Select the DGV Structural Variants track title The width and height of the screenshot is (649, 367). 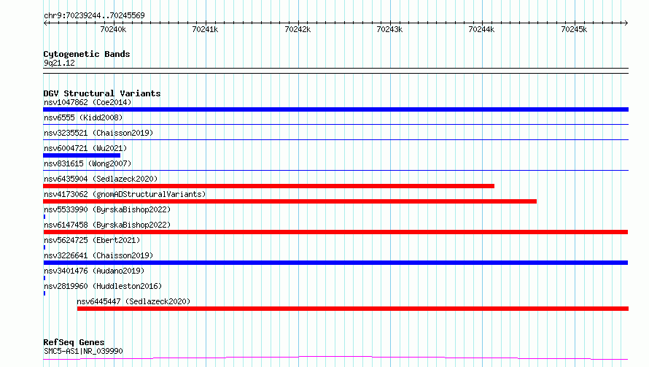pos(102,93)
